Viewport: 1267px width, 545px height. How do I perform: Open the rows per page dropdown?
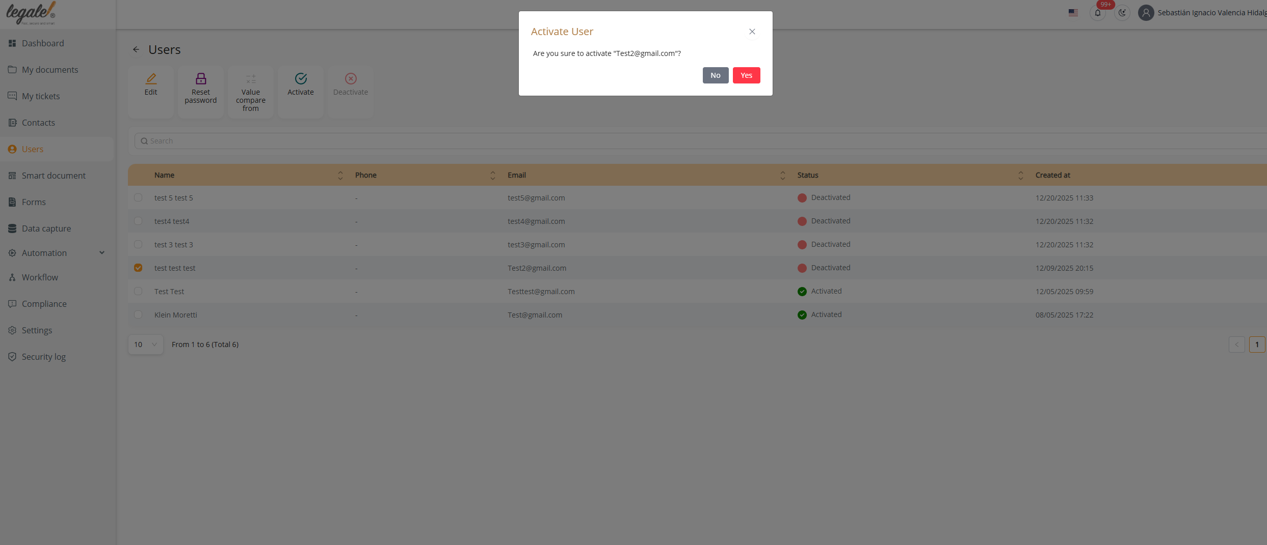(145, 345)
